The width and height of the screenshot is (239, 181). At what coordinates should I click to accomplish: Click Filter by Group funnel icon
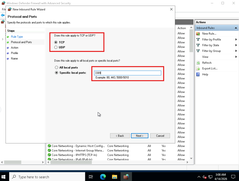[198, 51]
